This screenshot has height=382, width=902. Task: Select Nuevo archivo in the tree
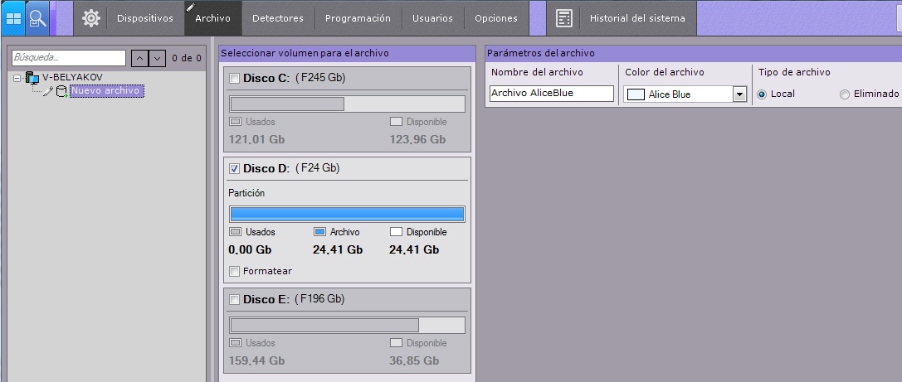106,91
